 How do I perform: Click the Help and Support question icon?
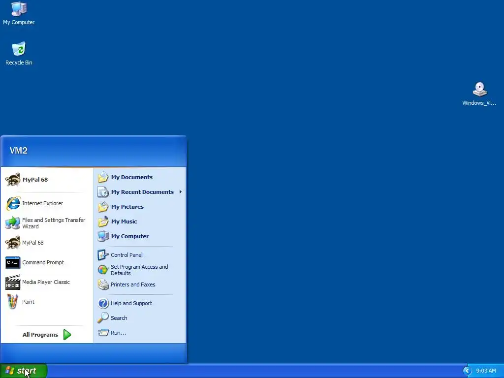[103, 303]
